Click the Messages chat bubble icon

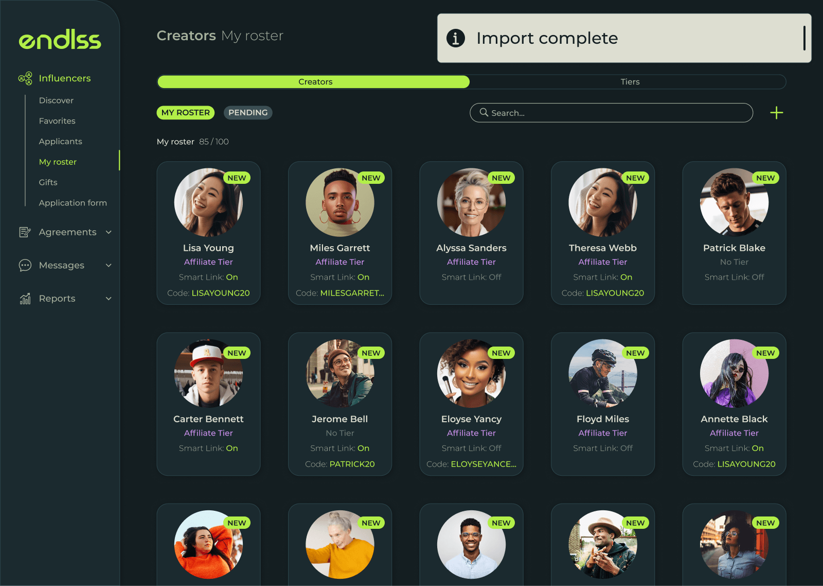25,265
